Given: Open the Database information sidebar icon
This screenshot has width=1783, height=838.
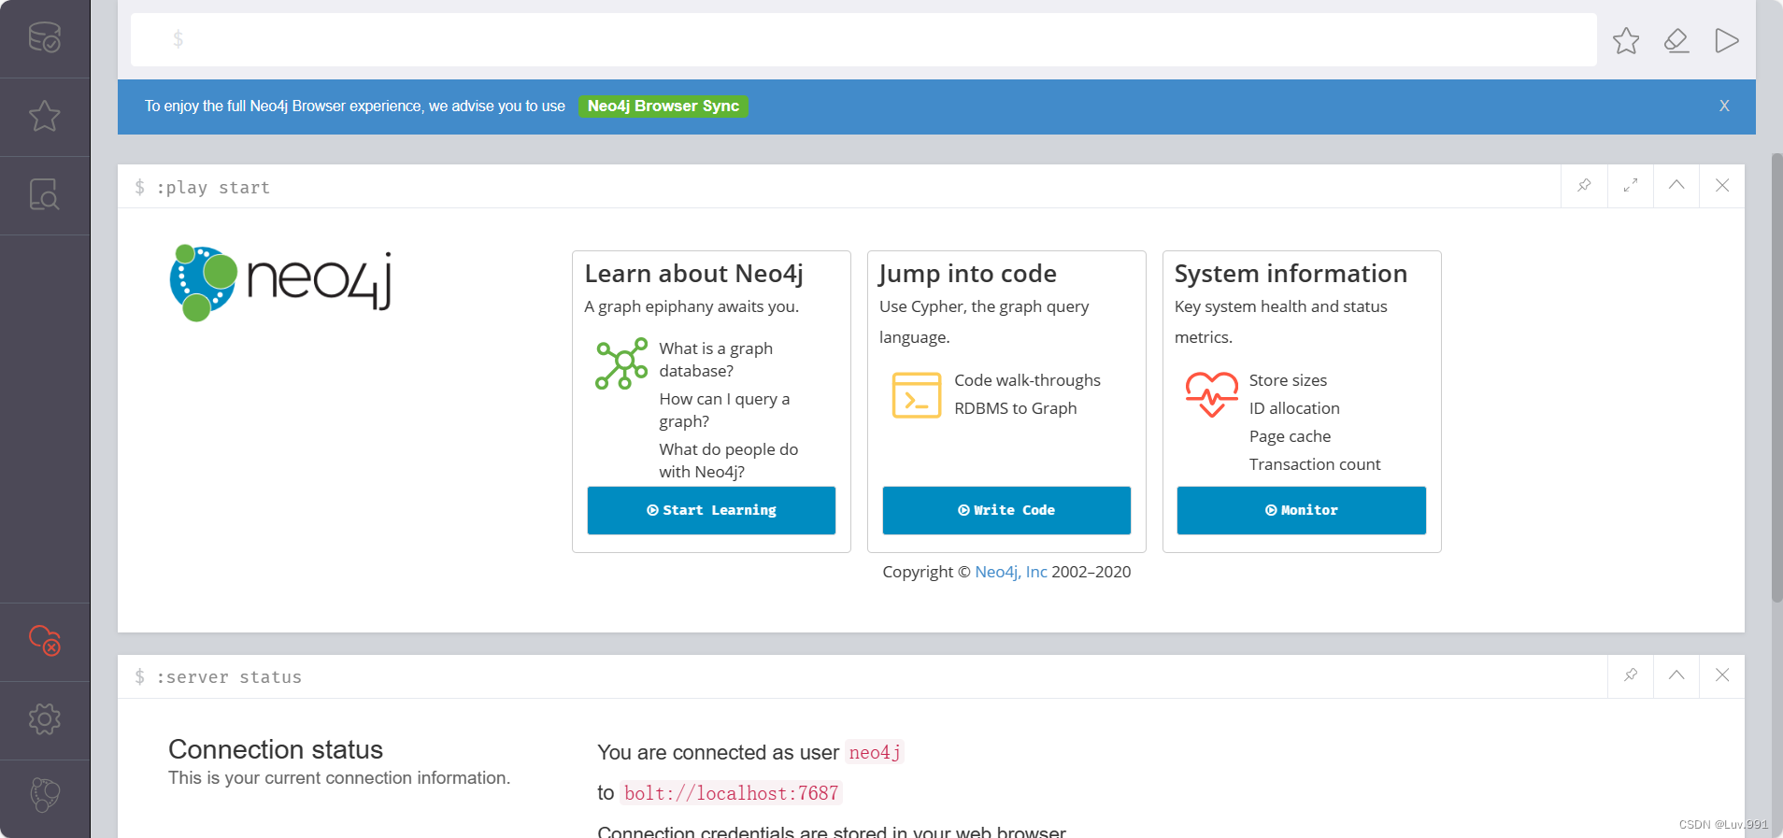Looking at the screenshot, I should coord(44,37).
